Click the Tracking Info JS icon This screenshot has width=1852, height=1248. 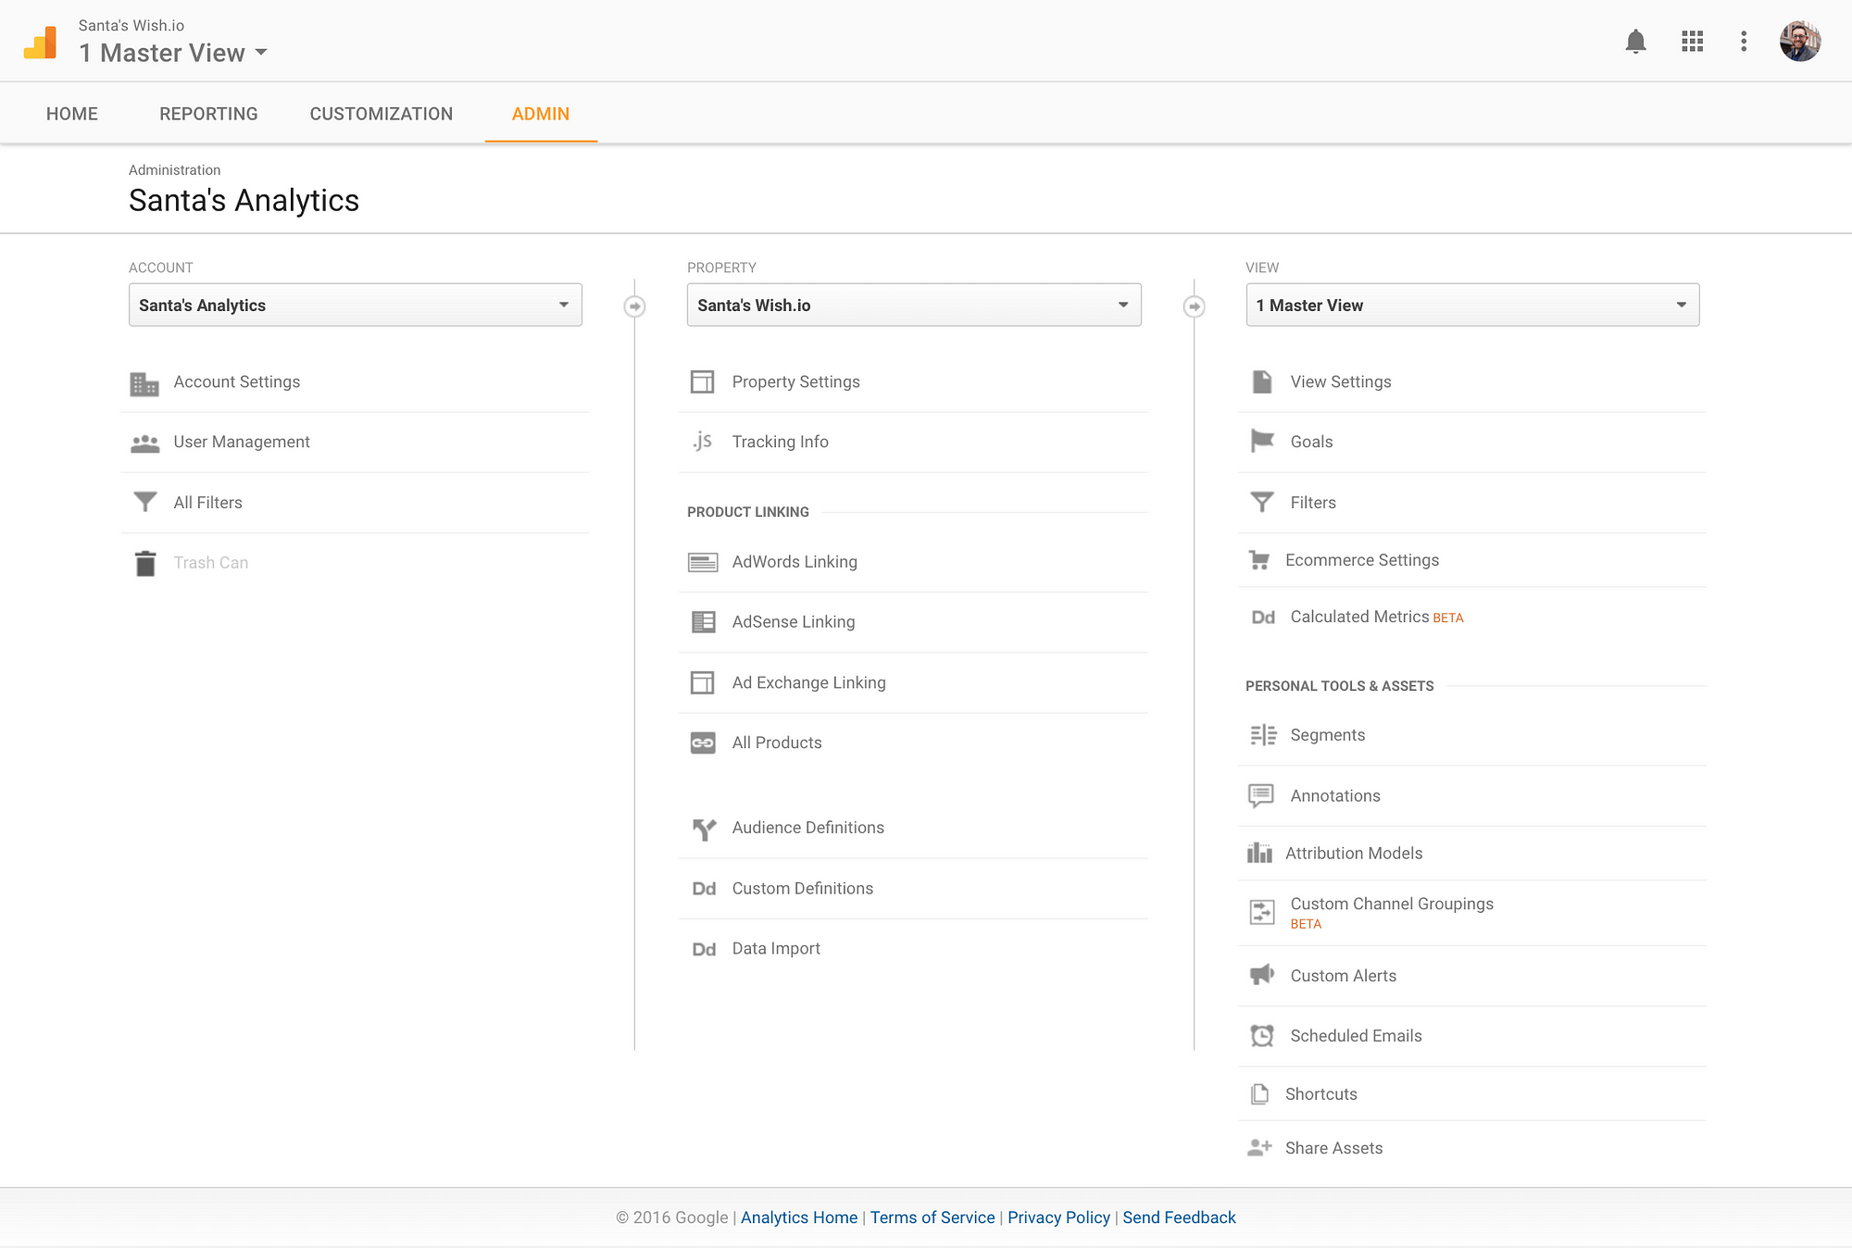pos(702,440)
